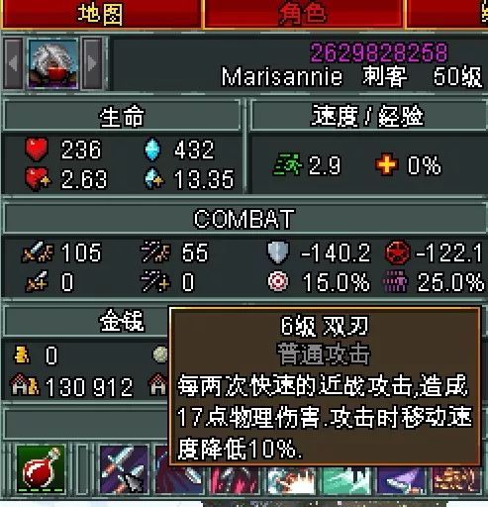
Task: Click the blue mana crystal icon
Action: [152, 150]
